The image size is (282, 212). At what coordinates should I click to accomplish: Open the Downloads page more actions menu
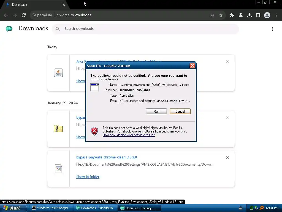pos(273,29)
